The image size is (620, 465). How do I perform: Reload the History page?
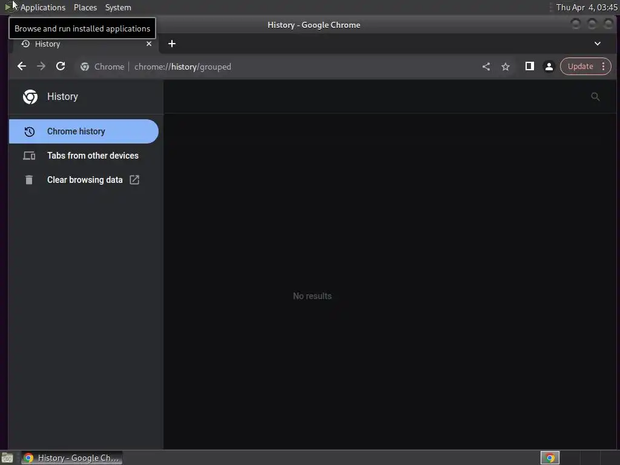pos(61,67)
